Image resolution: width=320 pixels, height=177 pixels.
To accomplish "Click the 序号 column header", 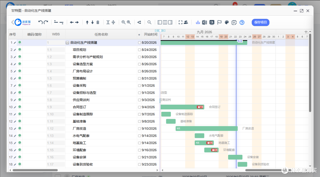I will [12, 34].
